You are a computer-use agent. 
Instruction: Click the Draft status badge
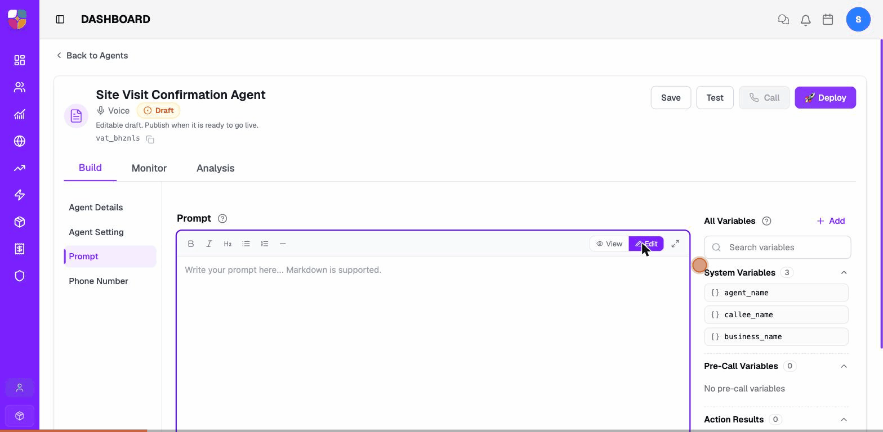click(x=158, y=111)
